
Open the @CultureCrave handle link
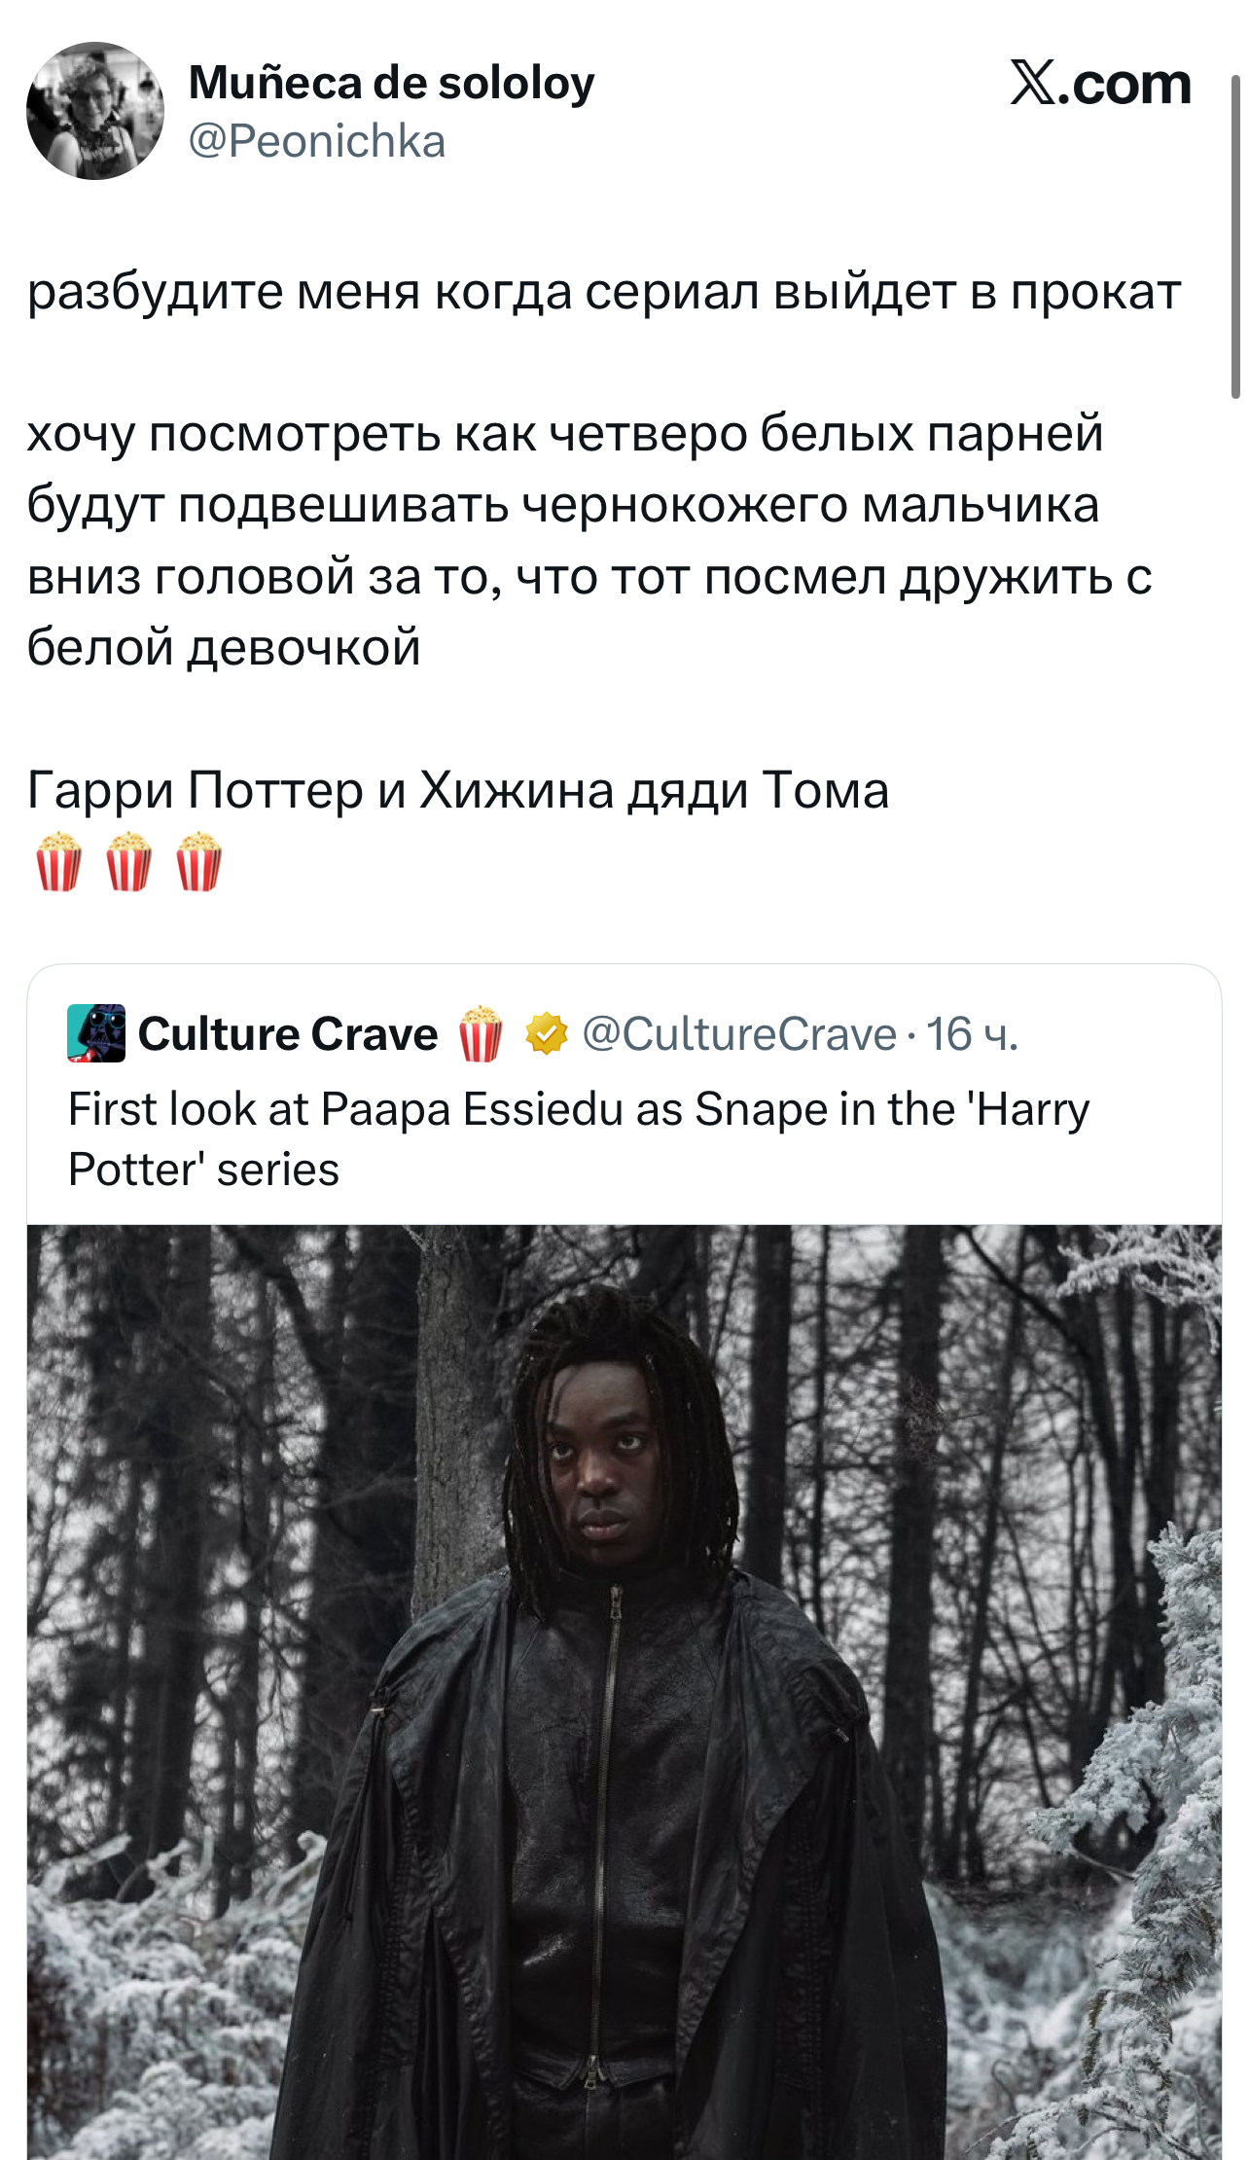click(x=739, y=1034)
